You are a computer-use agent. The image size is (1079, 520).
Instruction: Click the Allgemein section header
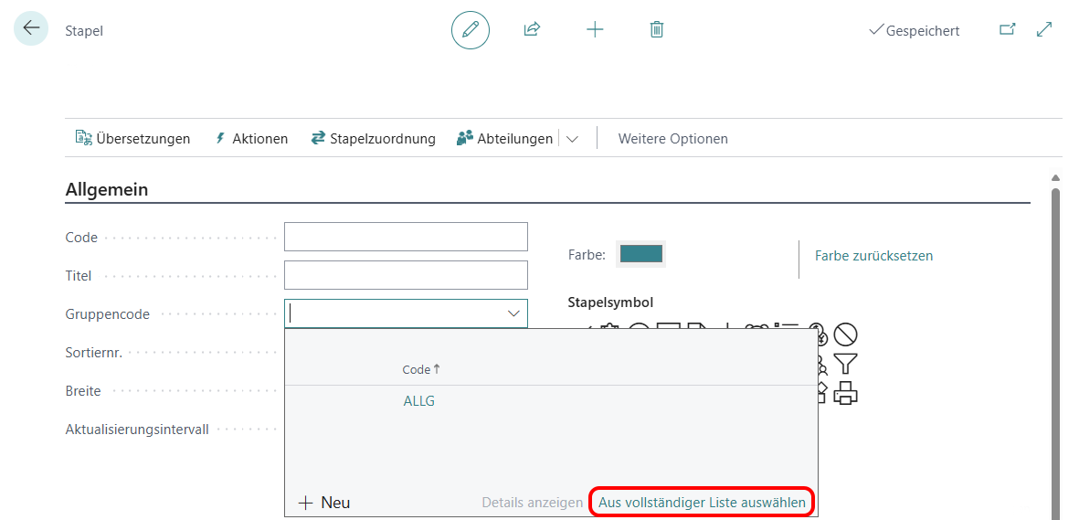(x=107, y=189)
